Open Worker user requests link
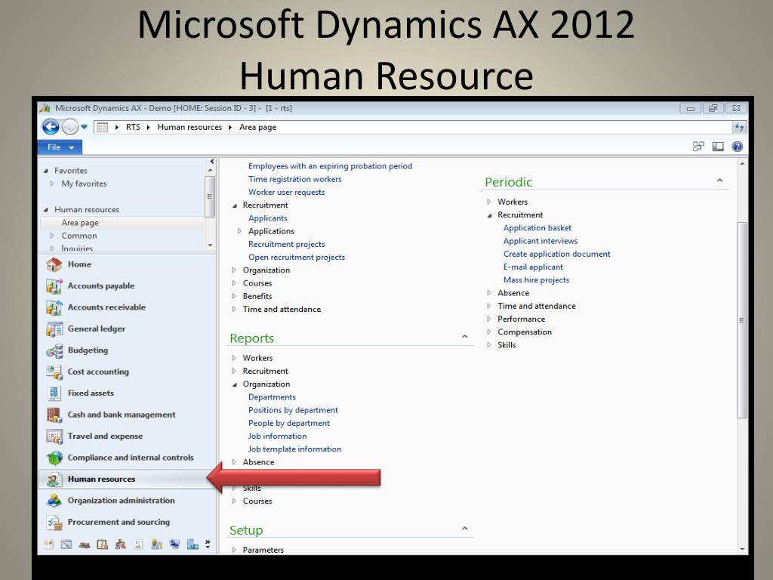The height and width of the screenshot is (580, 773). (286, 193)
